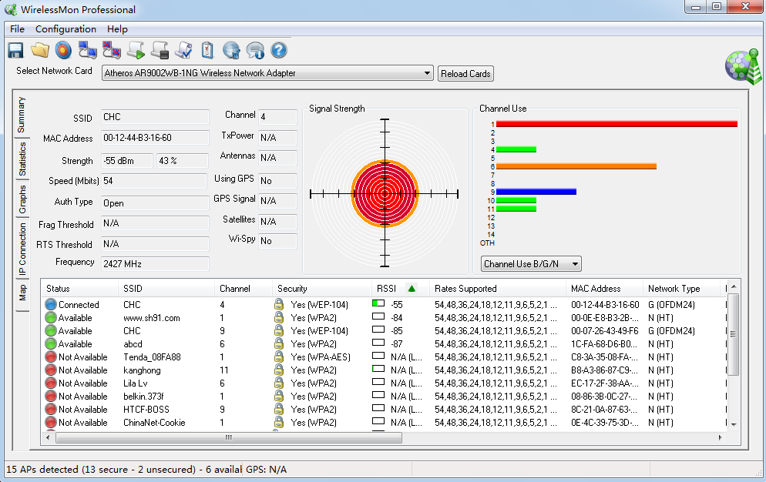Click the speech bubble info toolbar icon

point(255,50)
